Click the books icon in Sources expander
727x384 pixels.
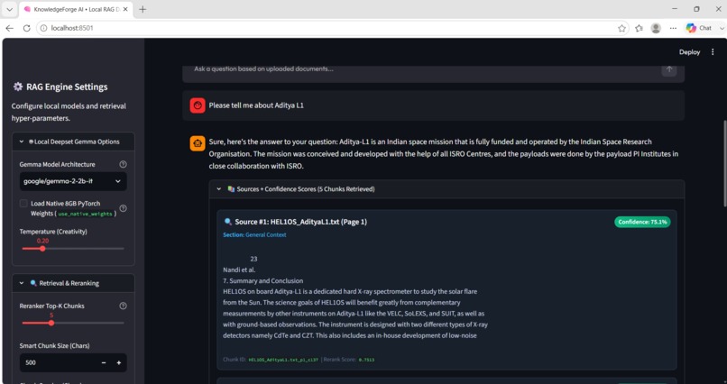[x=231, y=189]
